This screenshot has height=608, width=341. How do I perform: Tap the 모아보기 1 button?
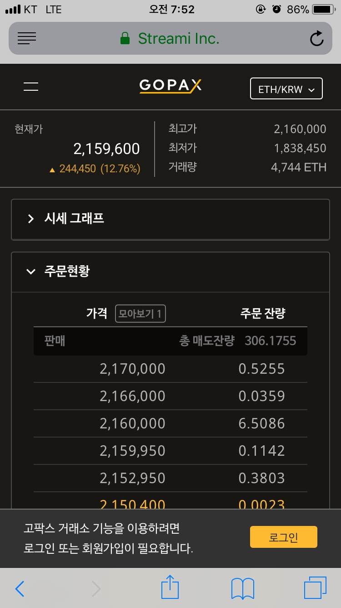point(140,314)
